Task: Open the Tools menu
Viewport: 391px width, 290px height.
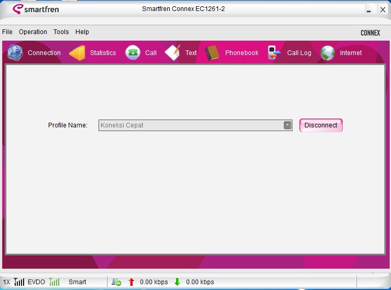Action: pyautogui.click(x=61, y=32)
